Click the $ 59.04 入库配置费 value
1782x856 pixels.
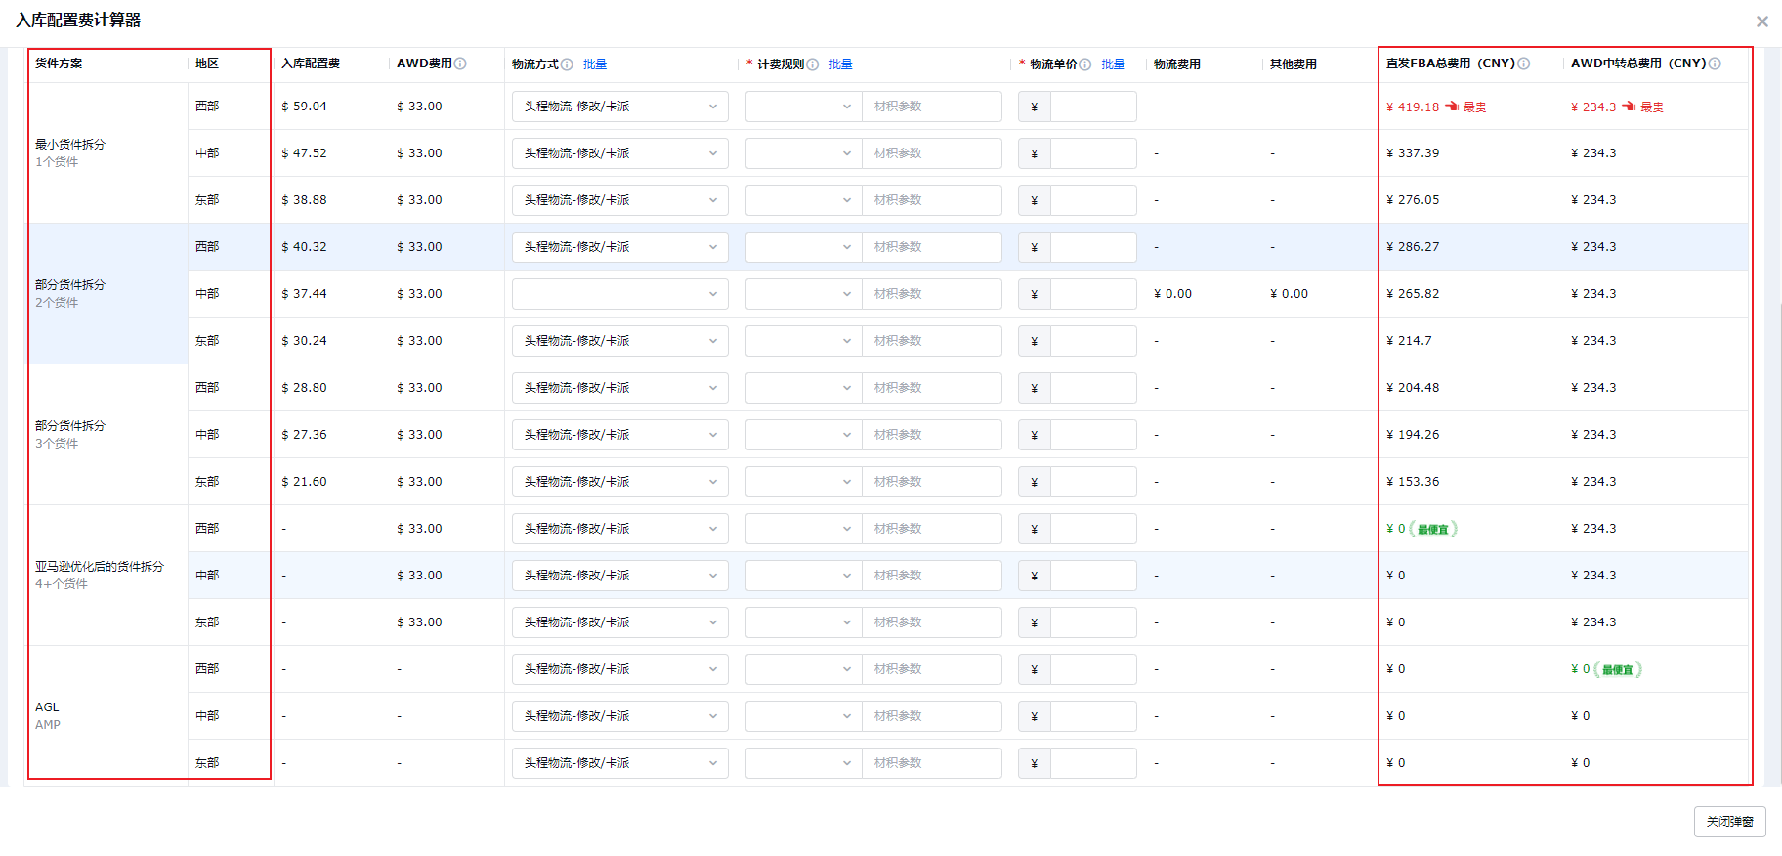click(304, 107)
